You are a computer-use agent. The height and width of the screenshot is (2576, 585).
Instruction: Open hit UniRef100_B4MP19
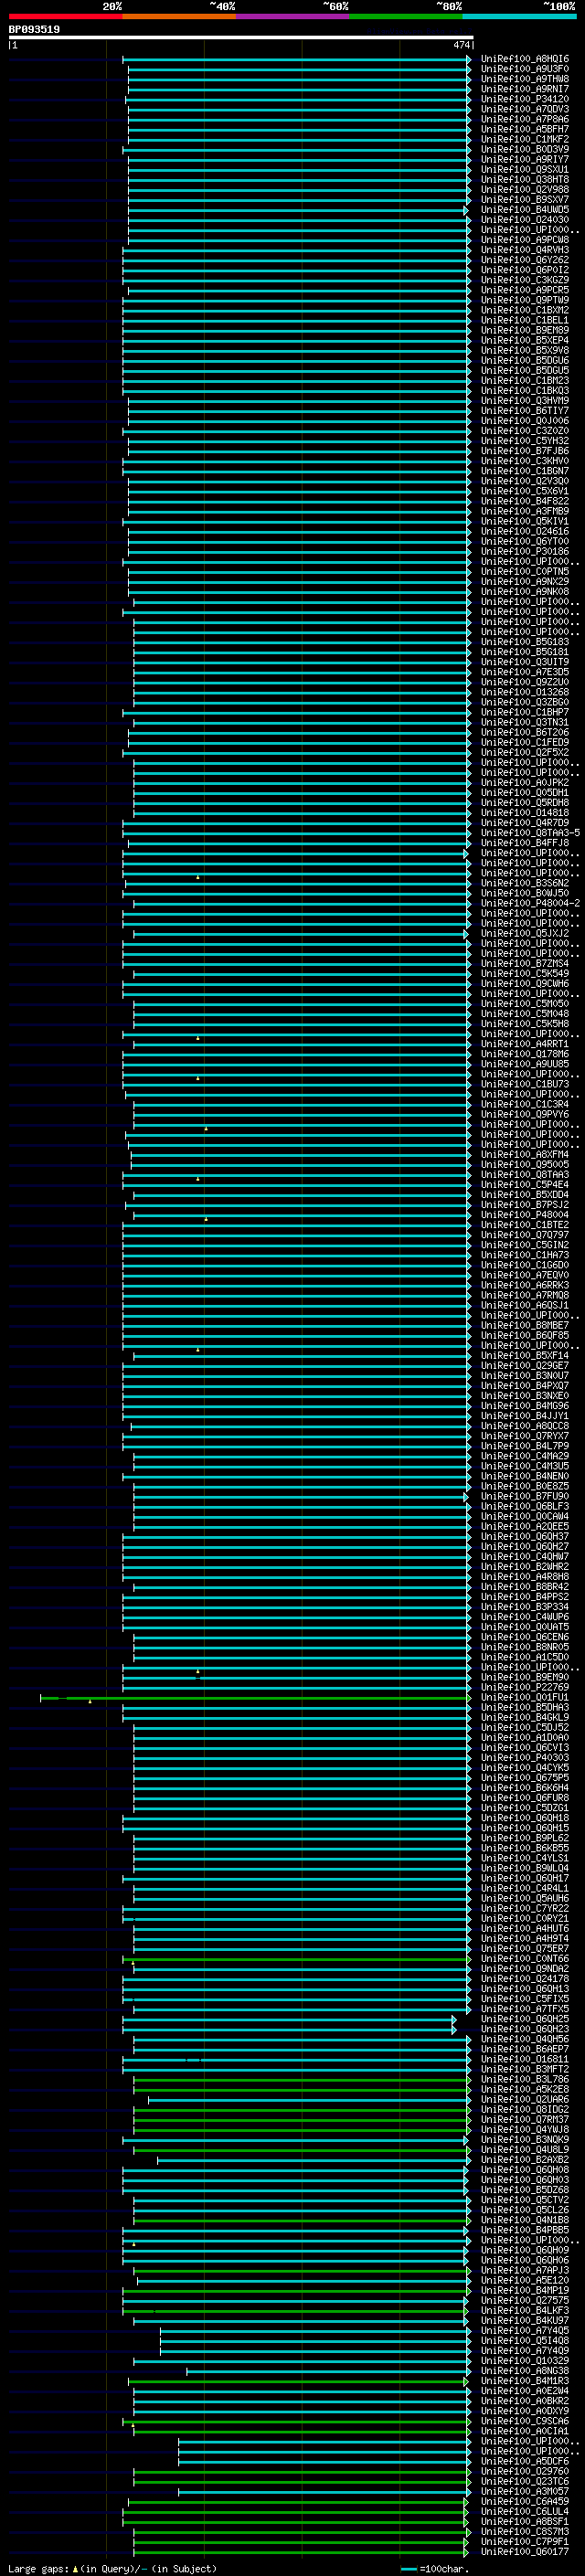[525, 2291]
